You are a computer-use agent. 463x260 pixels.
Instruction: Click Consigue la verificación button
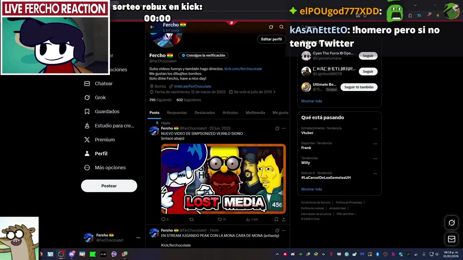(203, 55)
